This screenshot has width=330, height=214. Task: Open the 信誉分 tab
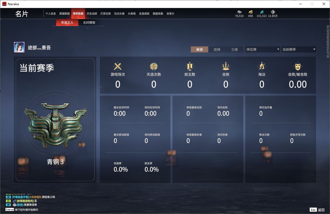[170, 14]
